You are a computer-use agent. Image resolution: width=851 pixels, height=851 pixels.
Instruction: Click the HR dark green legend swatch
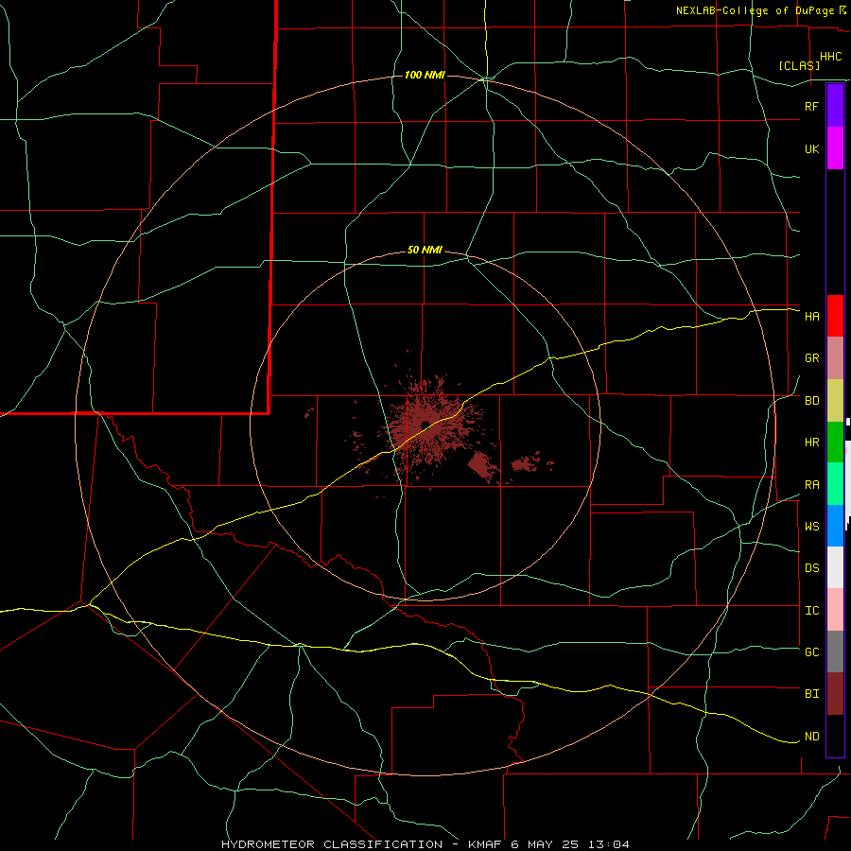pyautogui.click(x=835, y=443)
